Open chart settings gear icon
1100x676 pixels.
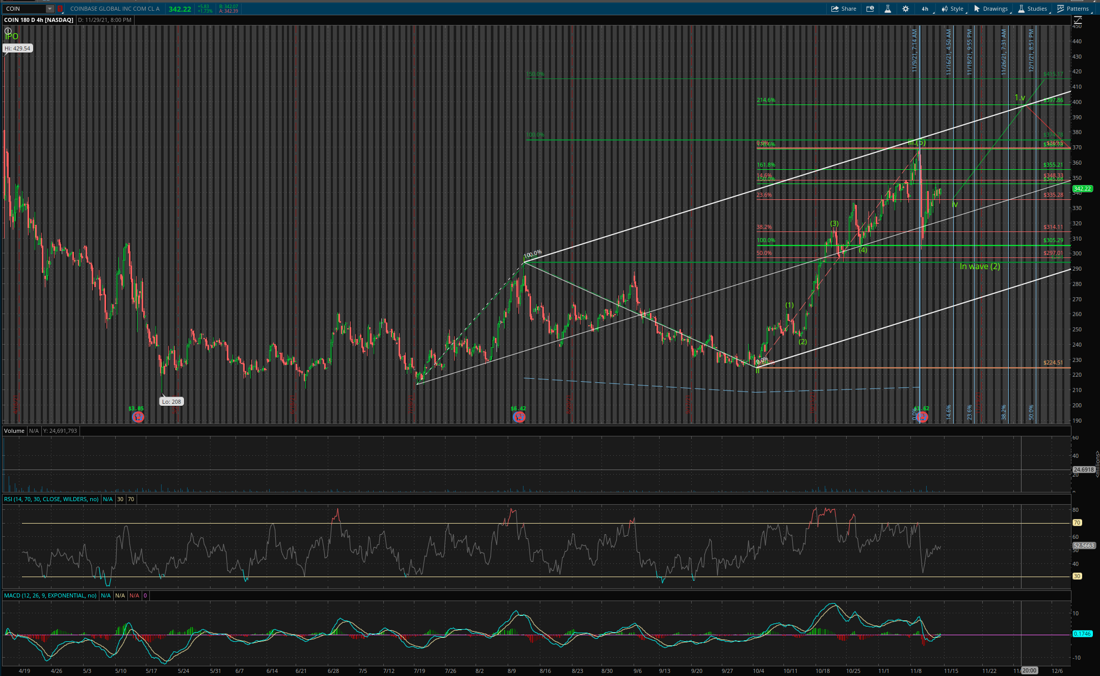[905, 9]
